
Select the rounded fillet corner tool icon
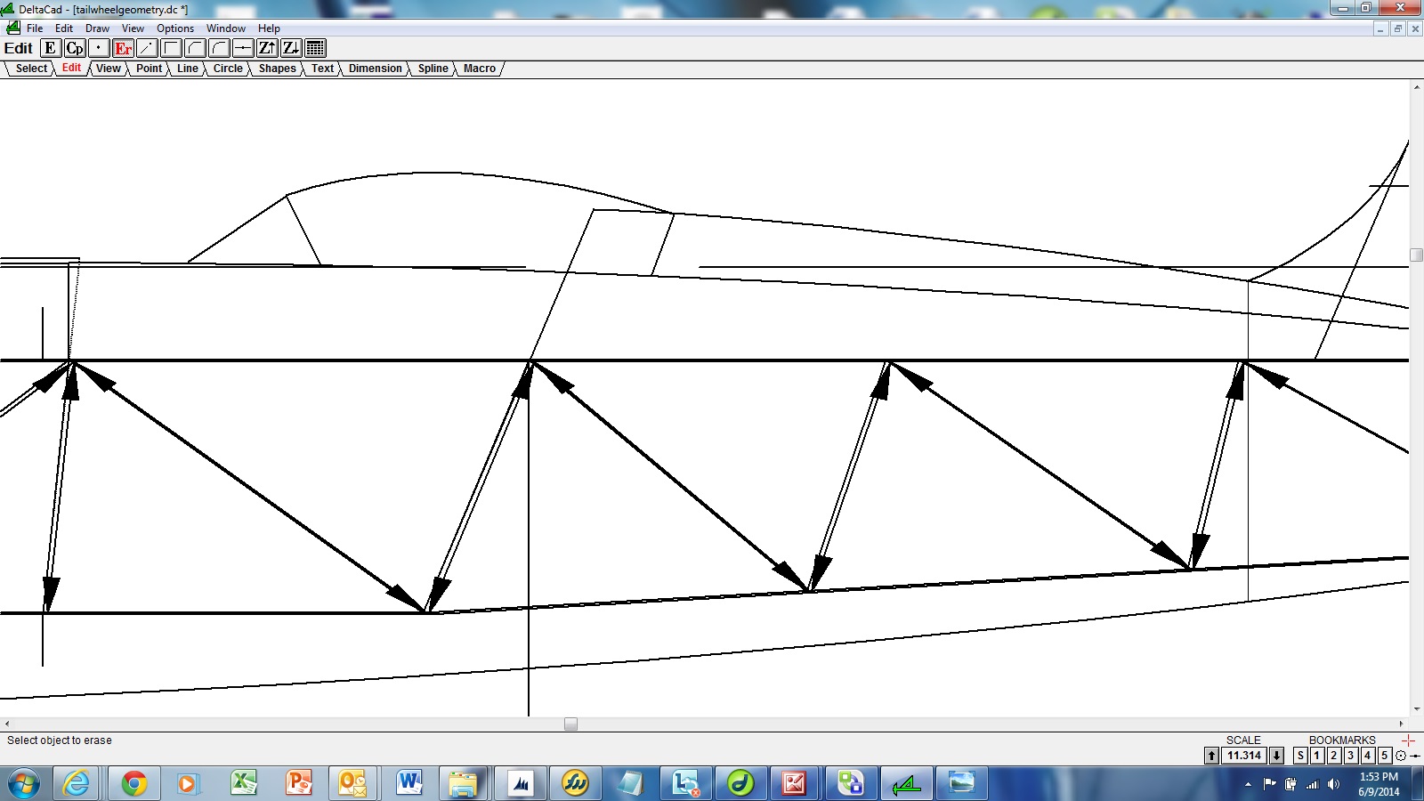219,48
